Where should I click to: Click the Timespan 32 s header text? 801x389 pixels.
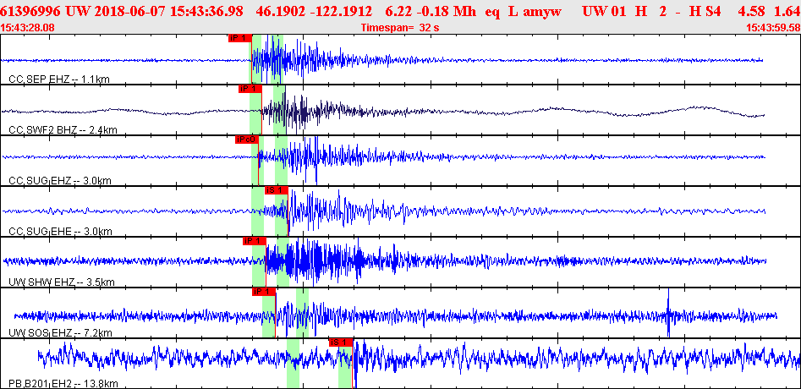[400, 28]
